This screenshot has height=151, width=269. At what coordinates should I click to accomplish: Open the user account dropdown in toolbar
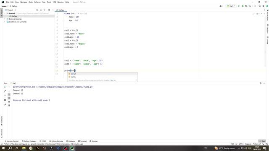tap(222, 6)
